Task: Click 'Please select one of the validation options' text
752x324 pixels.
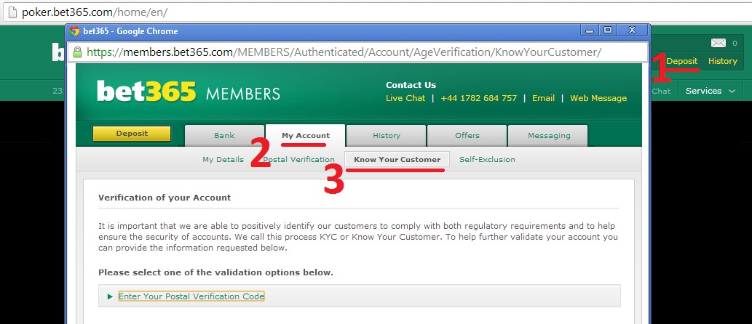Action: coord(215,272)
